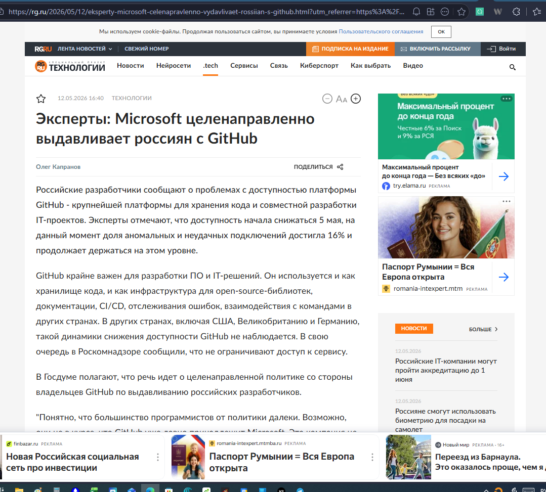Click the article date 12.05.2026 16:40
The width and height of the screenshot is (546, 492).
coord(80,98)
